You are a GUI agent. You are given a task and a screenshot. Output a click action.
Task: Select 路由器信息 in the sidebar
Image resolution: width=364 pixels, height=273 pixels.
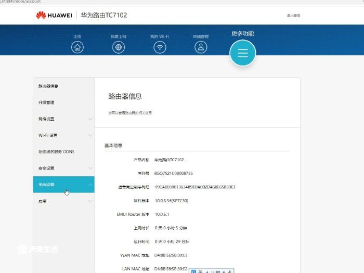tap(48, 86)
